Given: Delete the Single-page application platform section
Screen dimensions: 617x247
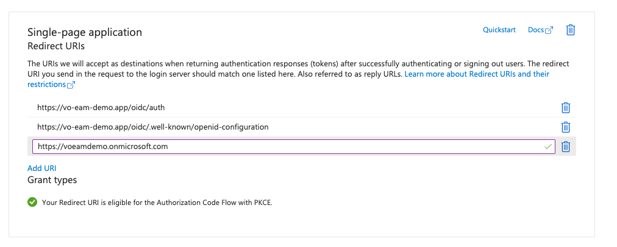Looking at the screenshot, I should [x=571, y=30].
